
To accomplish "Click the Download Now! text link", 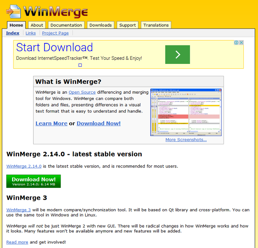I will (99, 123).
